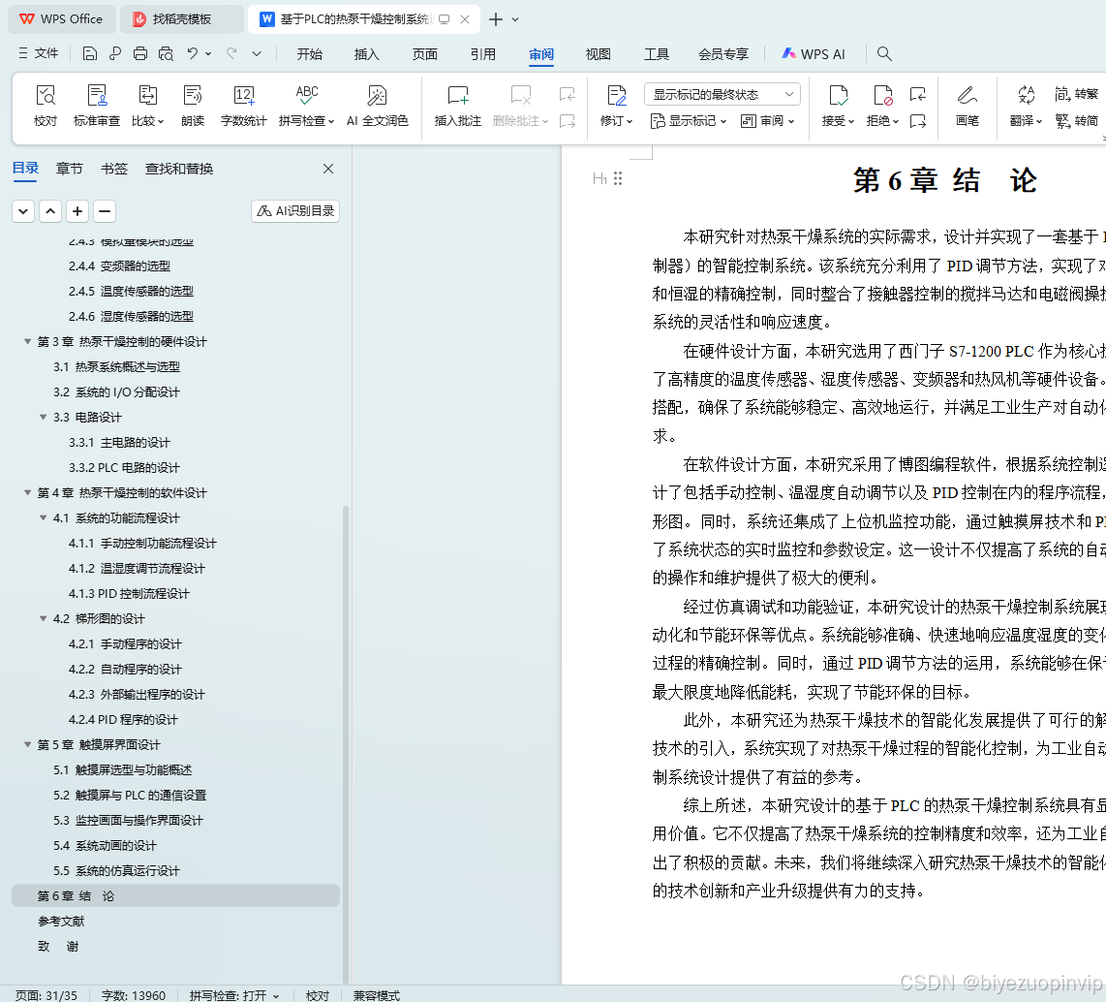The width and height of the screenshot is (1106, 1002).
Task: Toggle 修订 track changes
Action: 616,105
